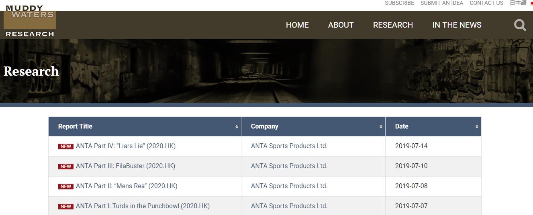Viewport: 533px width, 215px height.
Task: Open the ABOUT menu item
Action: click(x=341, y=25)
